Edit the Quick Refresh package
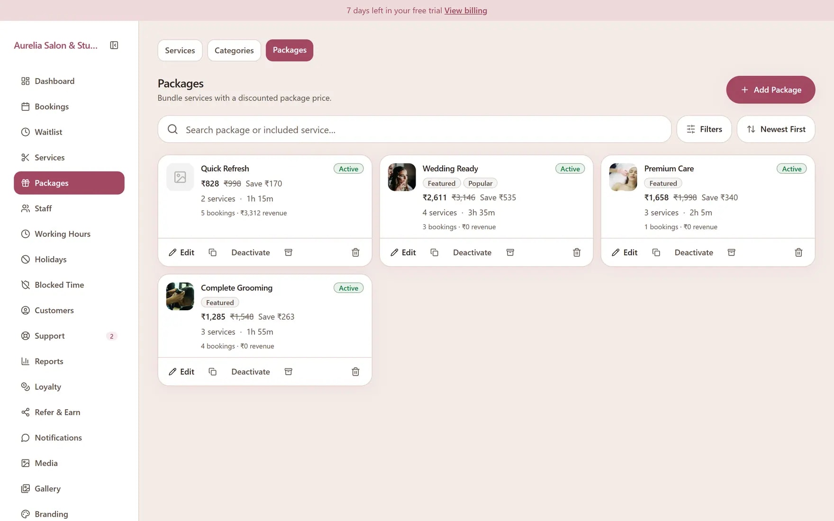Image resolution: width=834 pixels, height=521 pixels. coord(181,252)
